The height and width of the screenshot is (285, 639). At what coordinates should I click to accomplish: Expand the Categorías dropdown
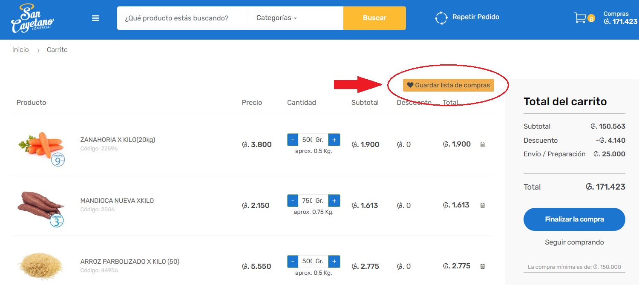tap(276, 18)
